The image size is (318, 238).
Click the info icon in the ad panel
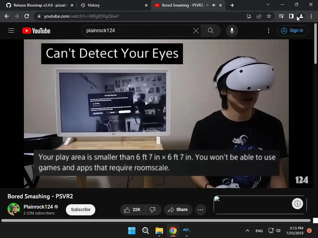(297, 204)
